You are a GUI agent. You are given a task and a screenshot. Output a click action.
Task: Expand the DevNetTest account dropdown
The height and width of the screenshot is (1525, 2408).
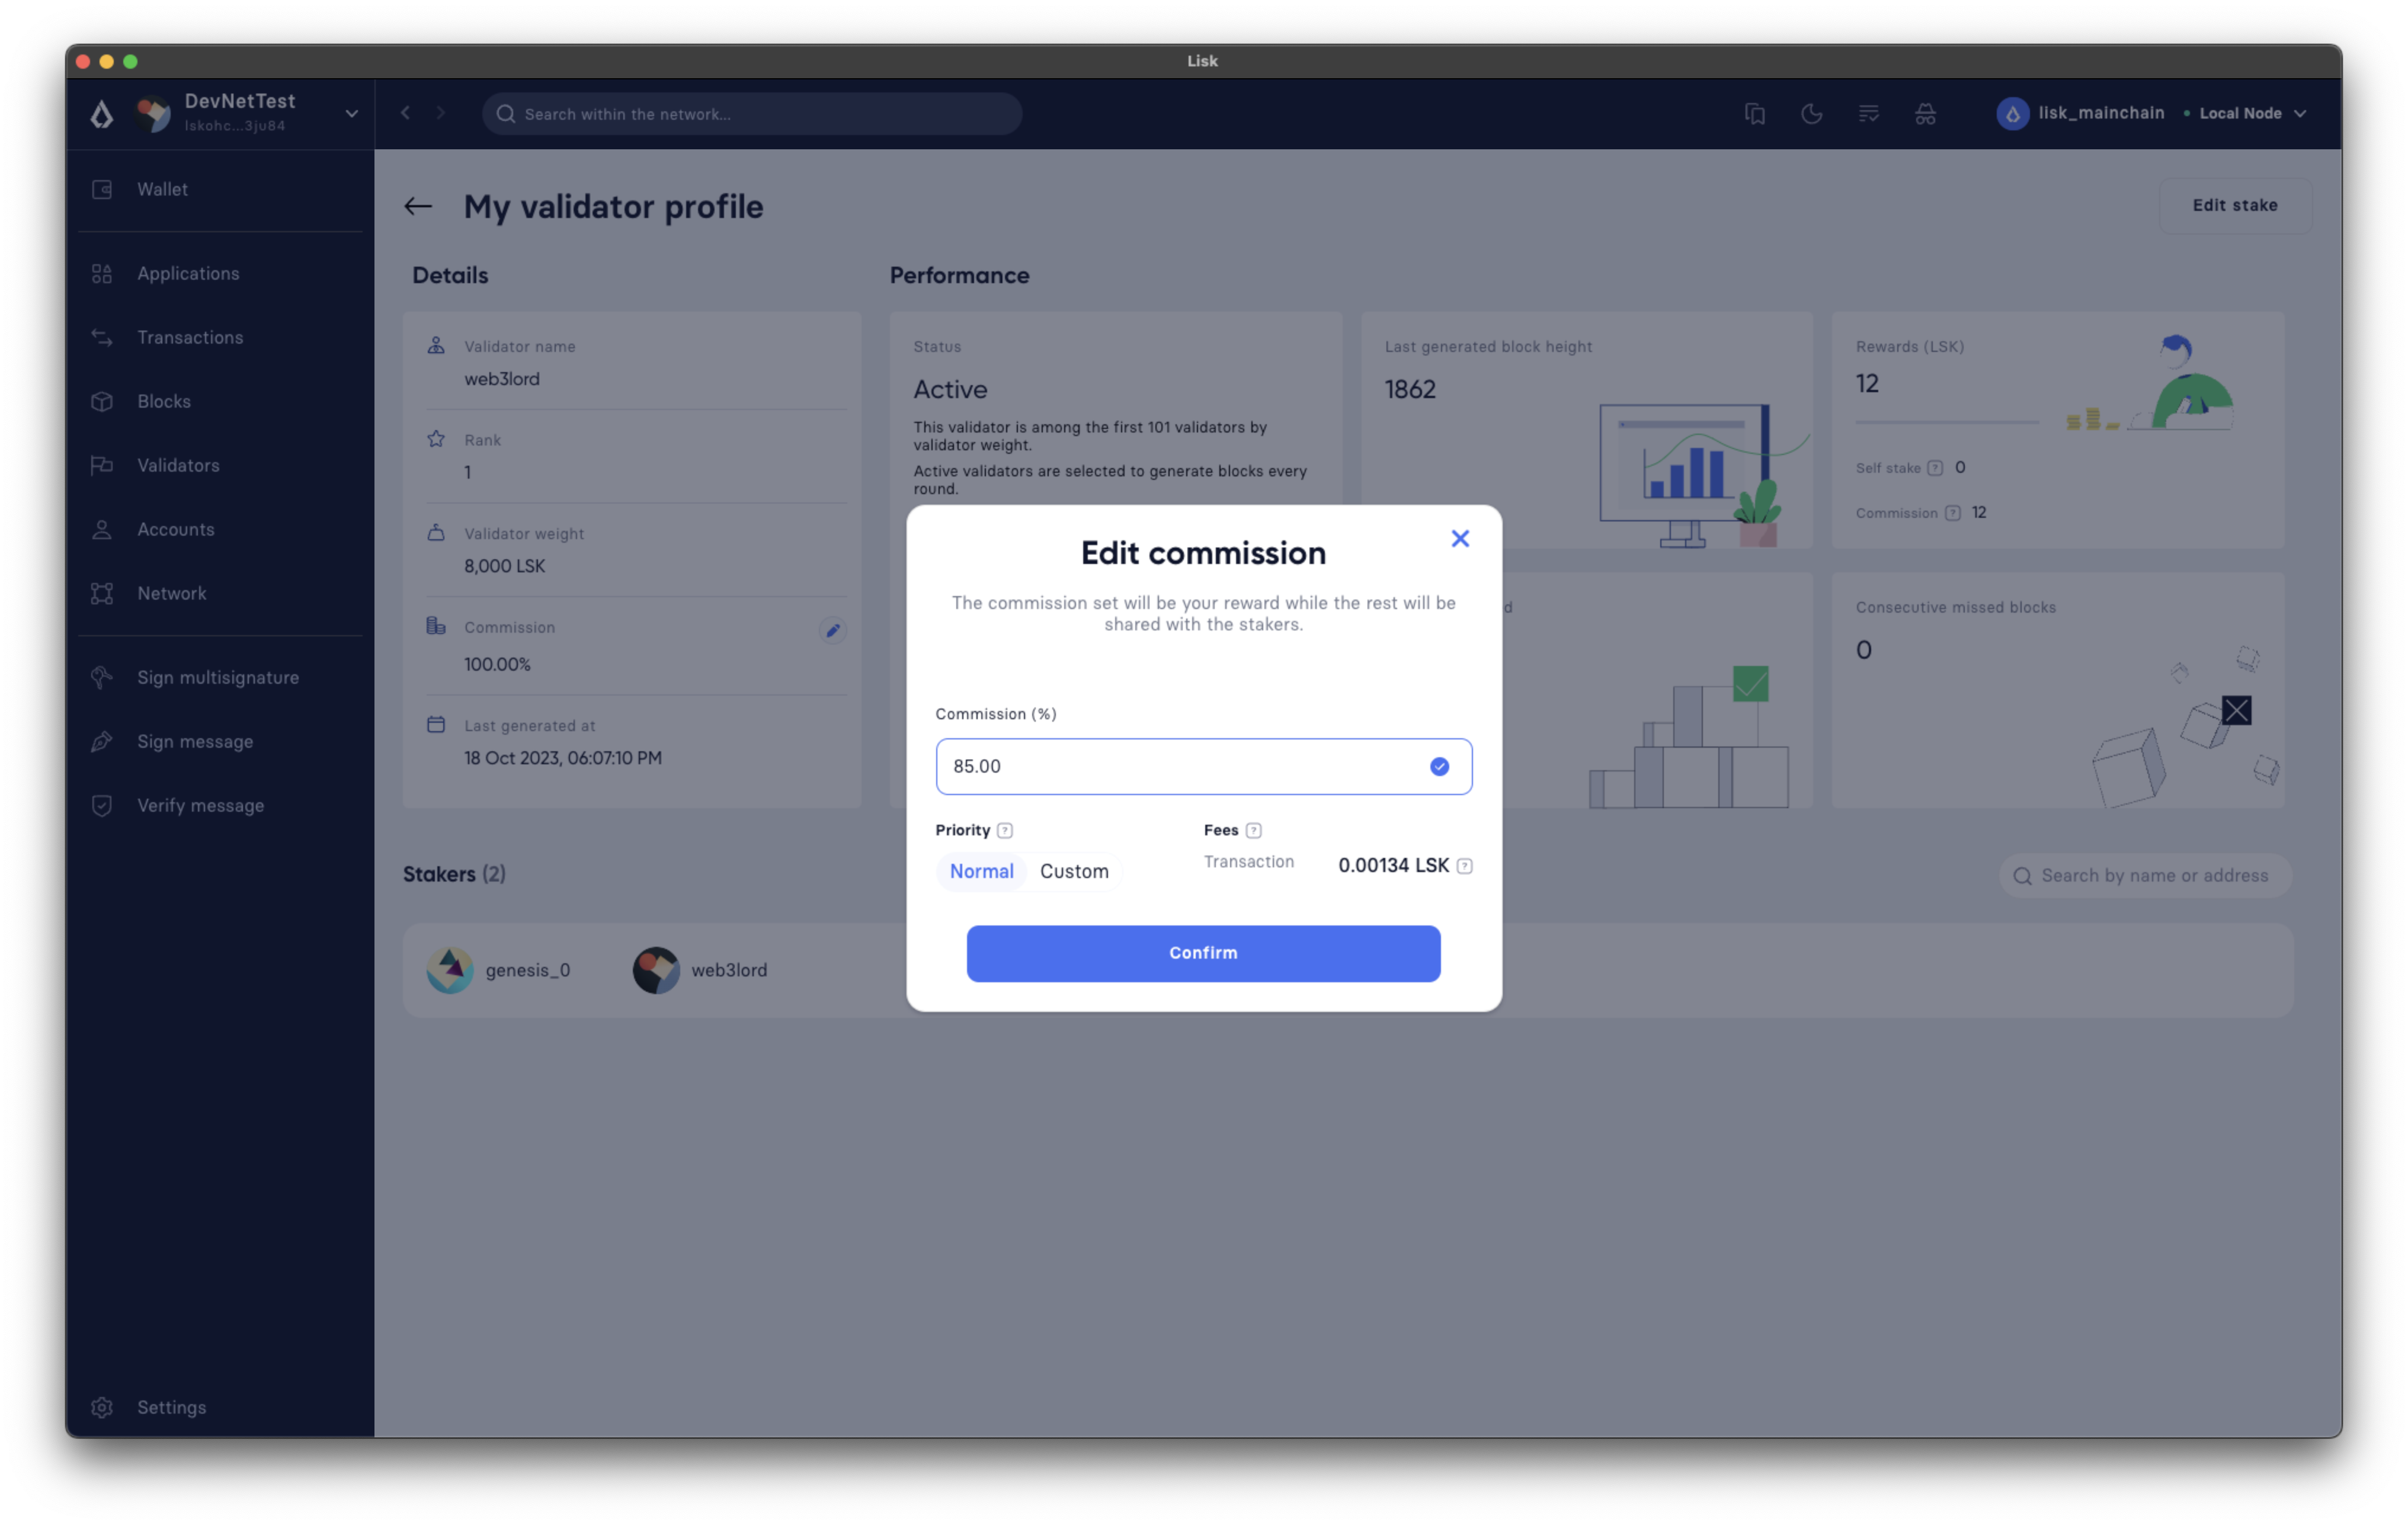click(352, 114)
